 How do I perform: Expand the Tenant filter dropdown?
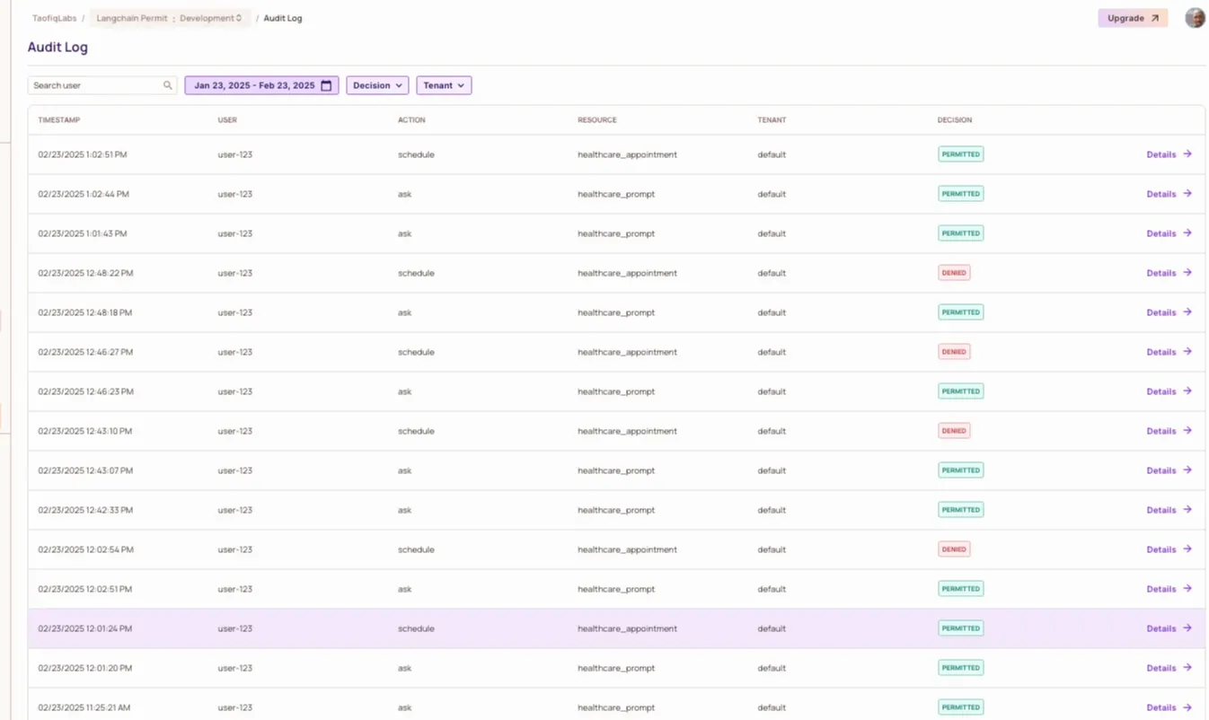point(444,85)
